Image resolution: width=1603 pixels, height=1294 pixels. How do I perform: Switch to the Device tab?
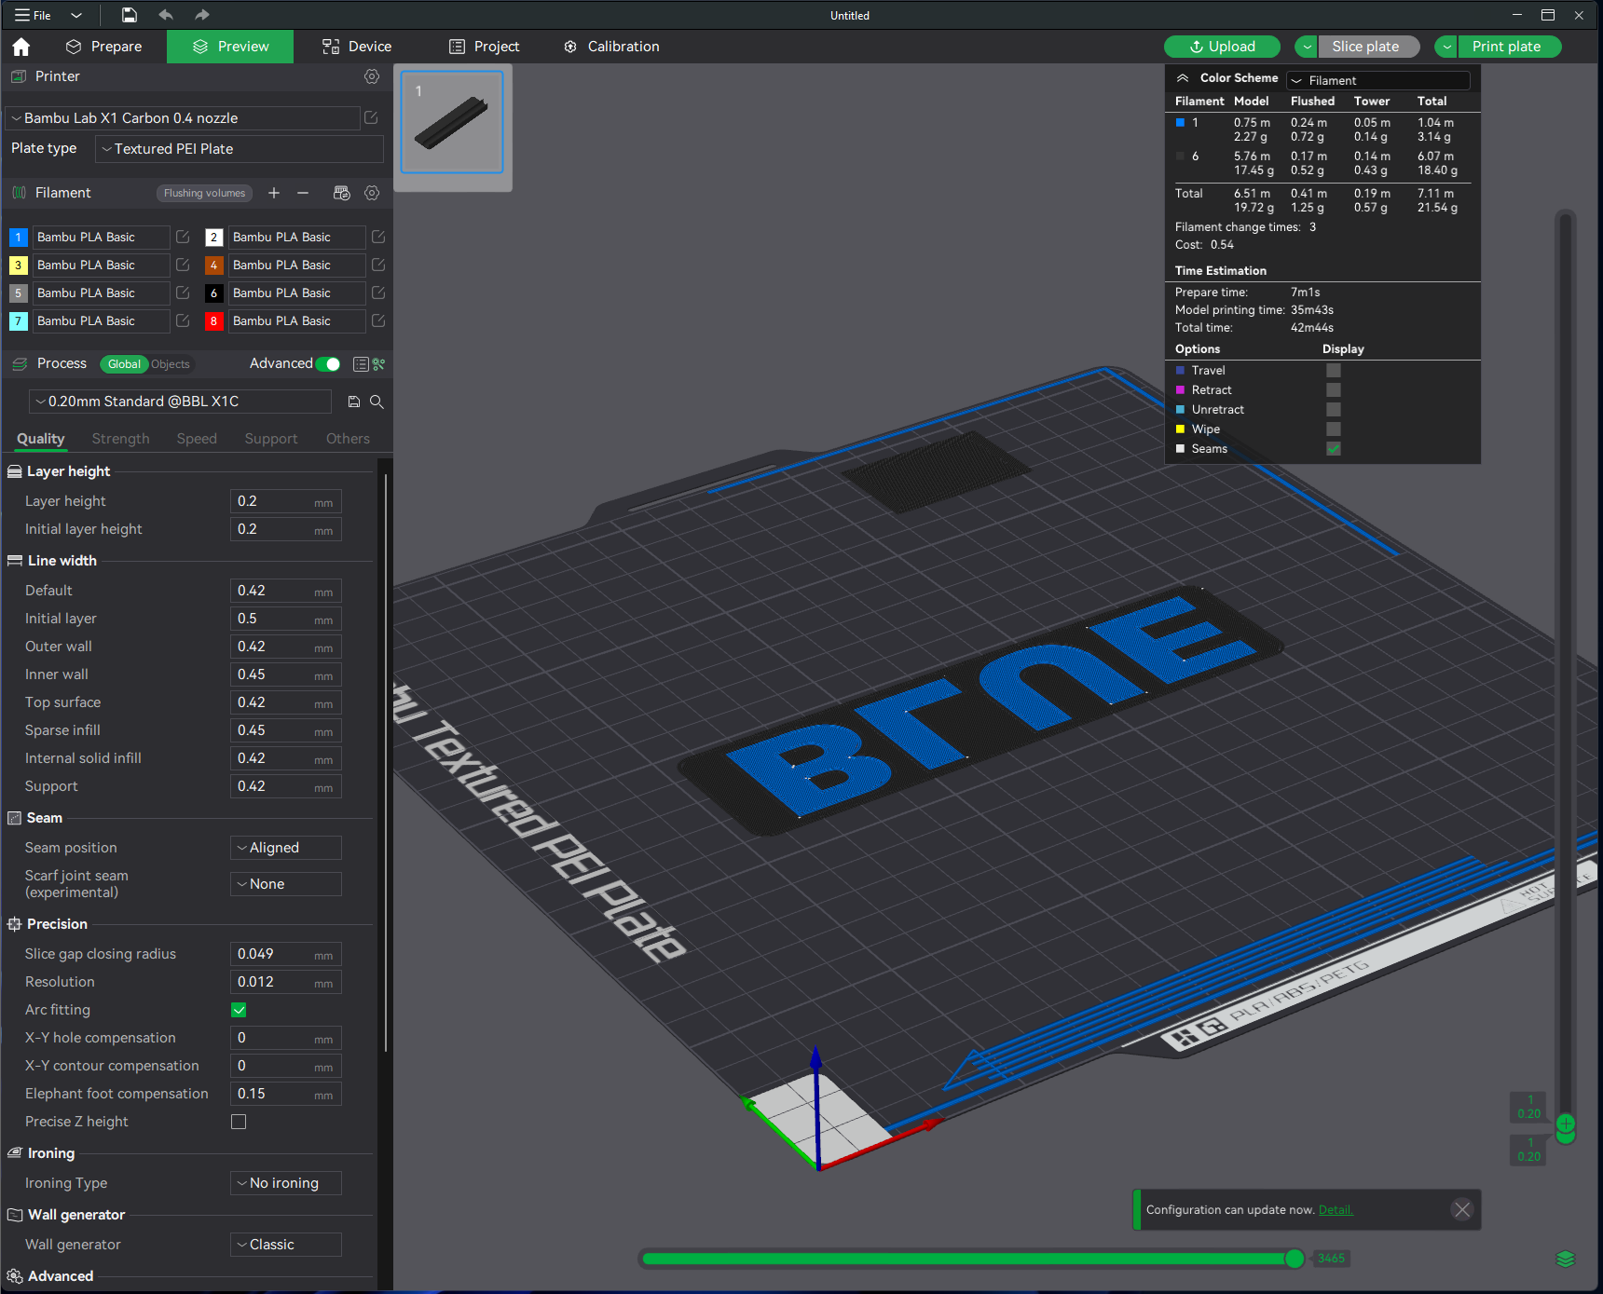coord(357,47)
